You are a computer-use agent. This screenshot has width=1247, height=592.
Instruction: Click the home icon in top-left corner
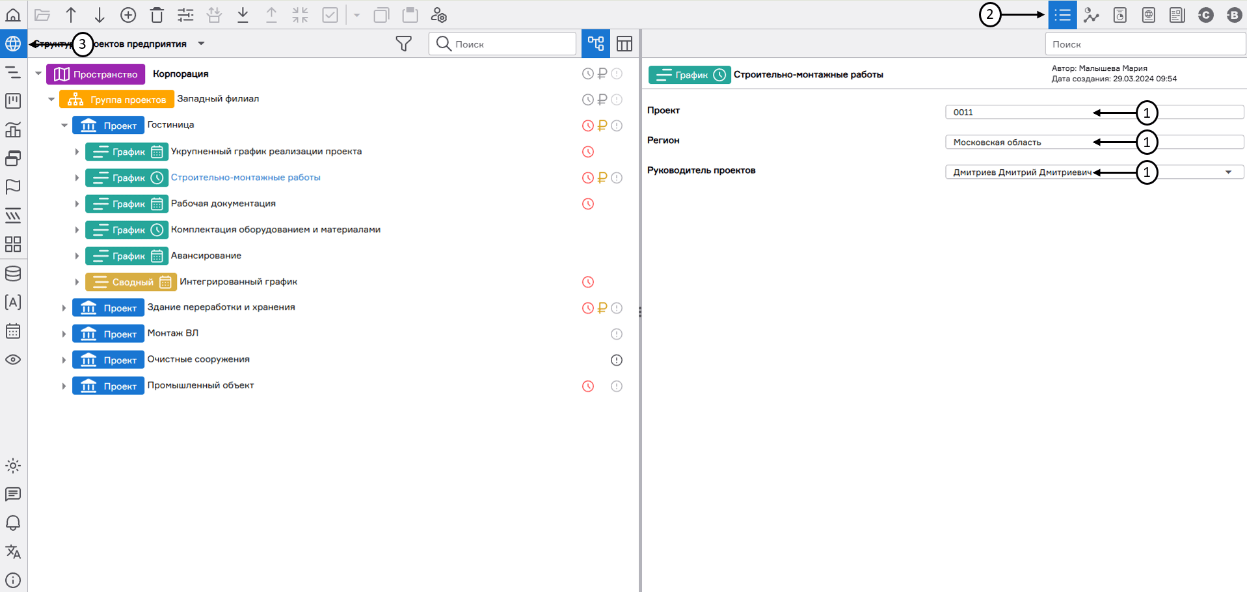[13, 14]
